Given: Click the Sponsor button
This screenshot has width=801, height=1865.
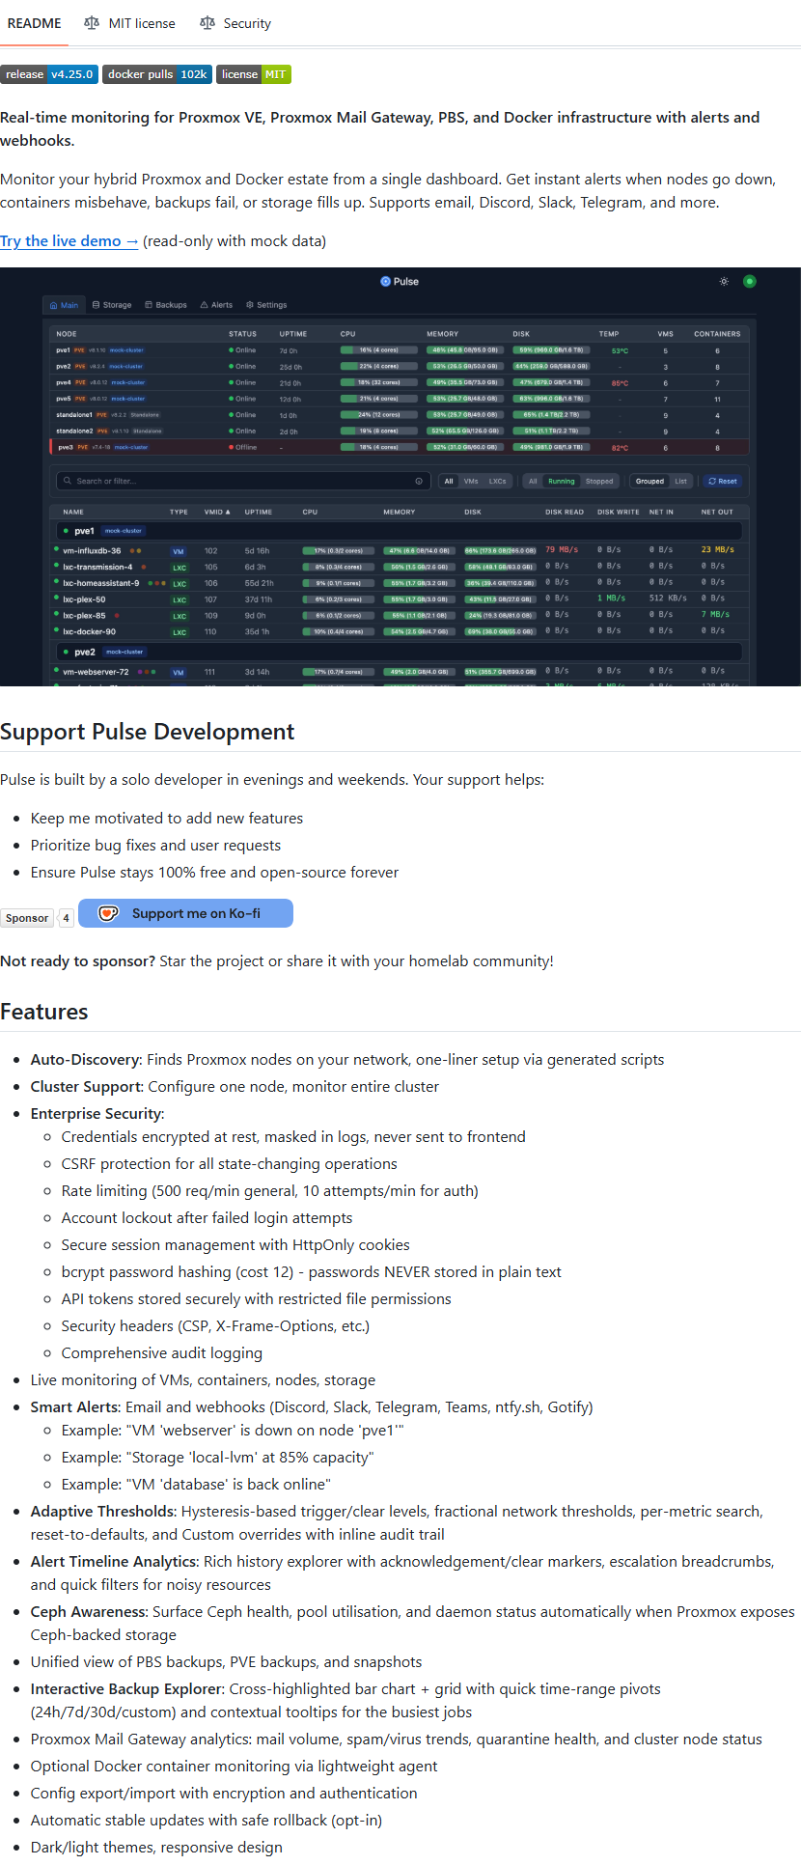Looking at the screenshot, I should (x=27, y=918).
